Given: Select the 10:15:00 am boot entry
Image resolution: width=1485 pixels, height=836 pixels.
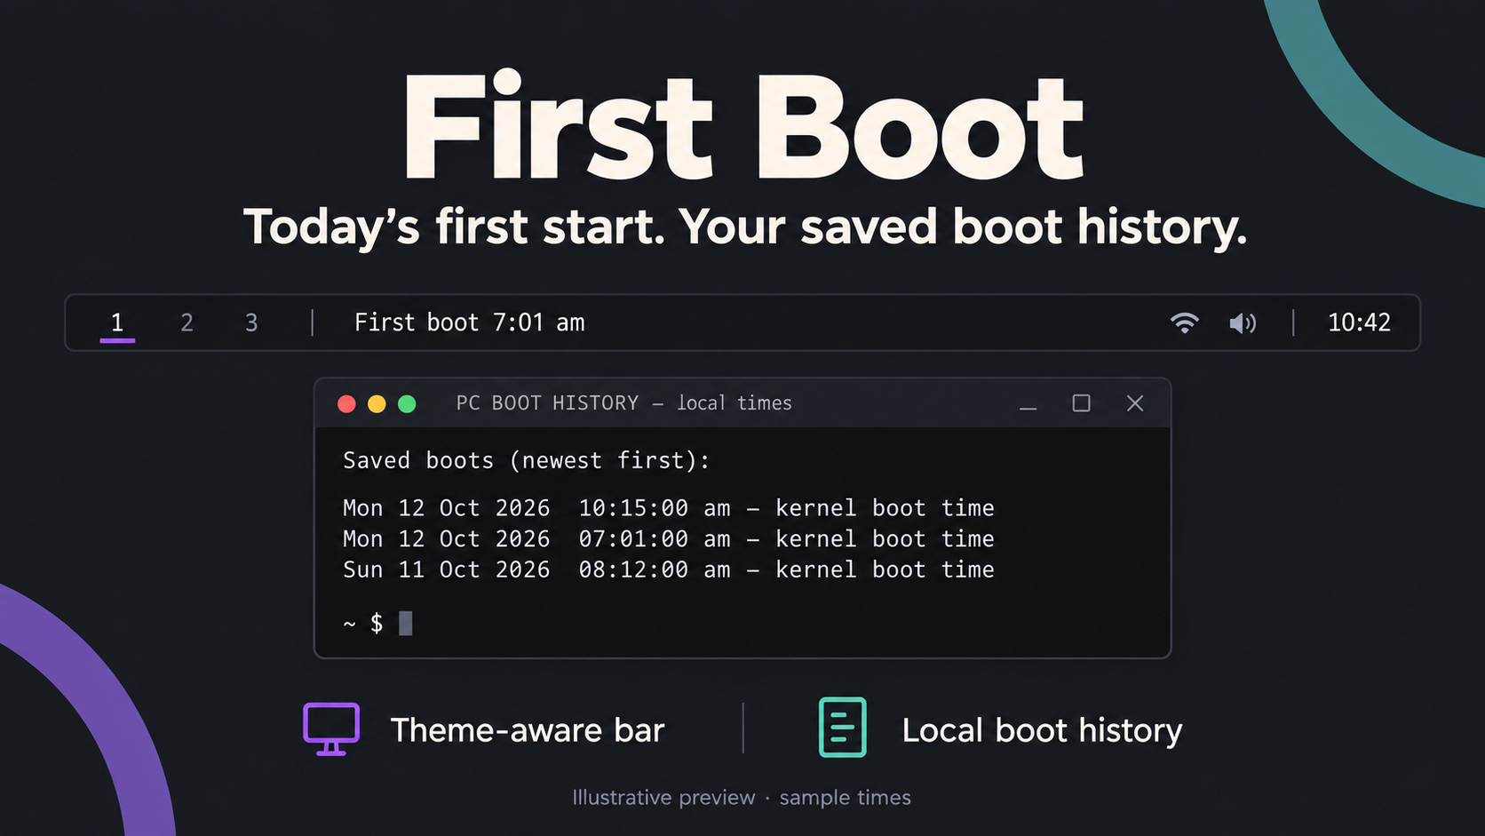Looking at the screenshot, I should tap(669, 508).
